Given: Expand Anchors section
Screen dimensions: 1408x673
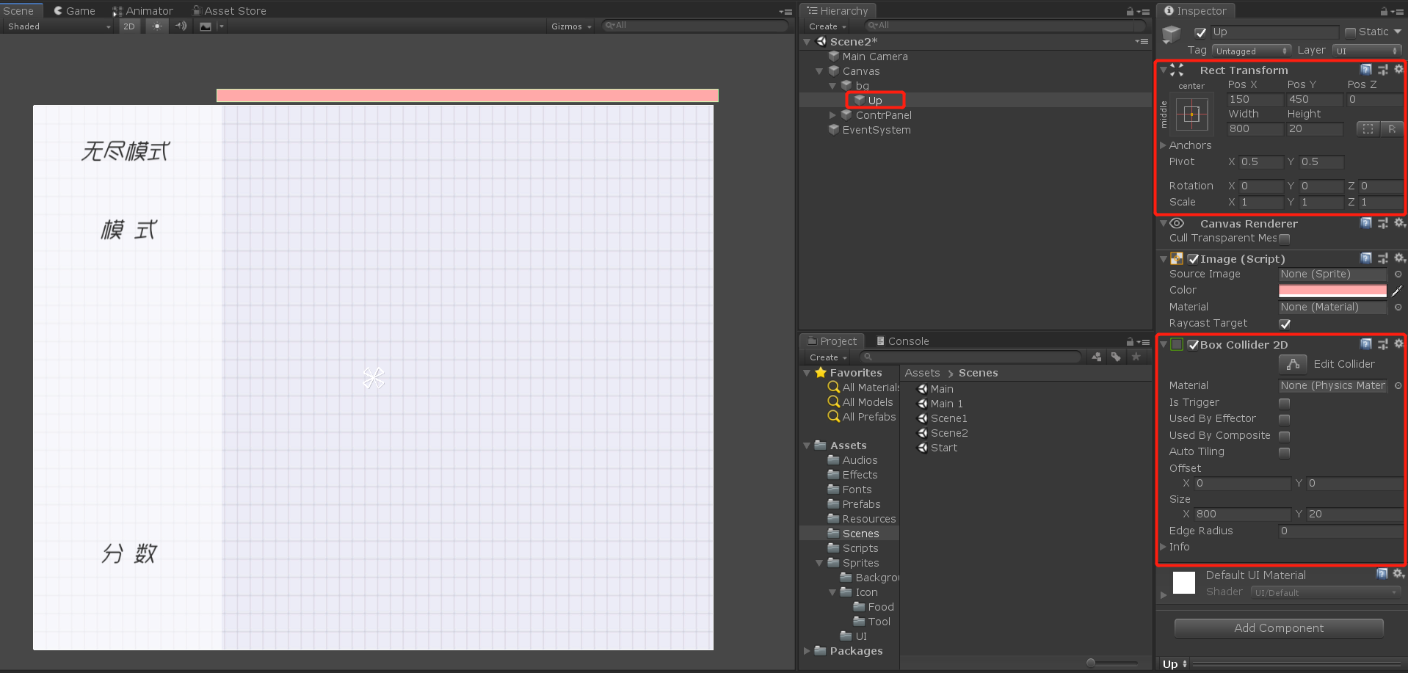Looking at the screenshot, I should click(1163, 145).
